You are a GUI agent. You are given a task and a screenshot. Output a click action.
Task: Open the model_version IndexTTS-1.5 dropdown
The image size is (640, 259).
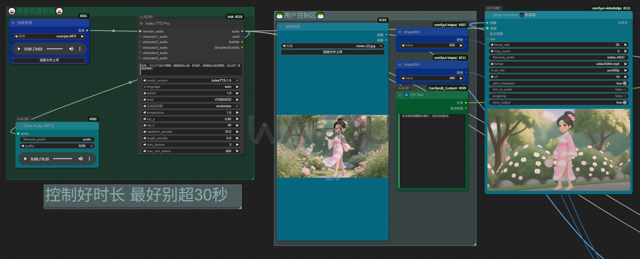pyautogui.click(x=191, y=80)
